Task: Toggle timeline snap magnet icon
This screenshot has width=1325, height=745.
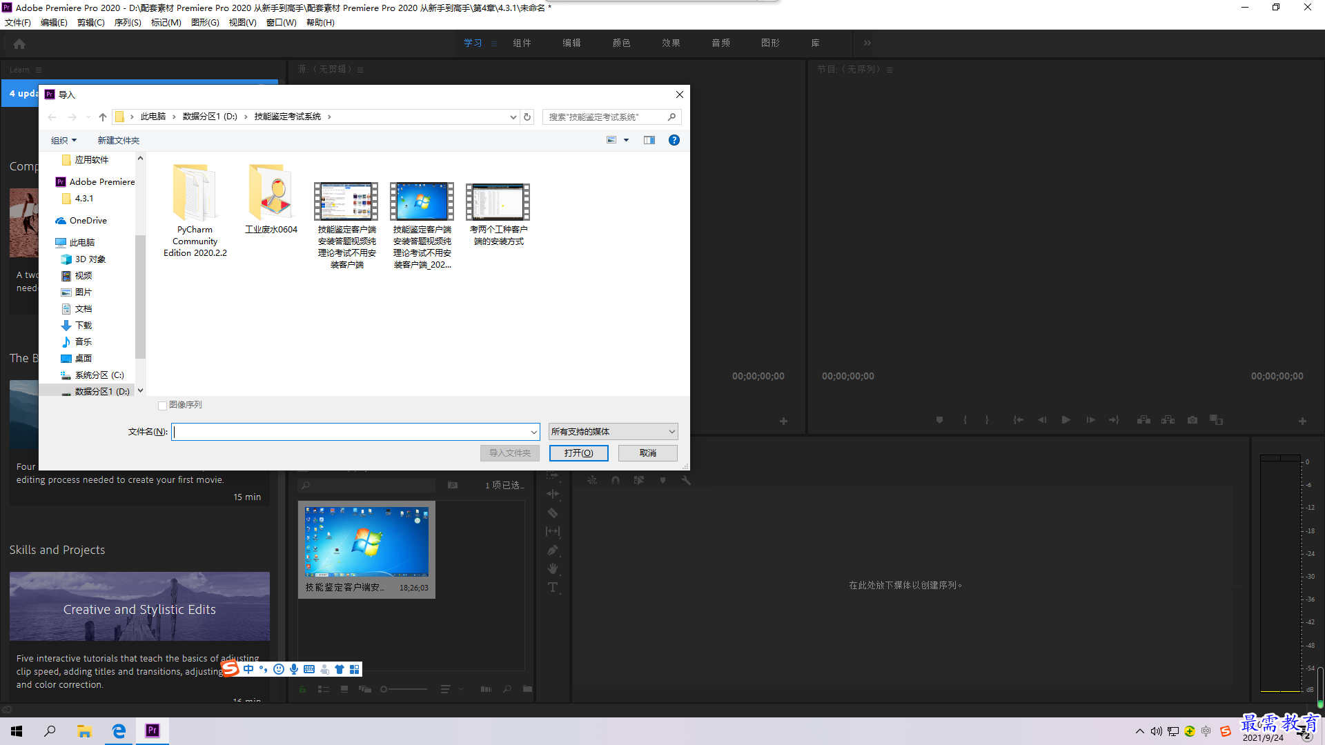Action: pos(616,480)
